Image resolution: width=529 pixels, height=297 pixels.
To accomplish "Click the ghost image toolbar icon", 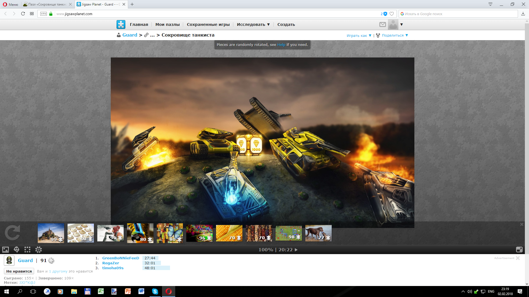I will pos(17,250).
